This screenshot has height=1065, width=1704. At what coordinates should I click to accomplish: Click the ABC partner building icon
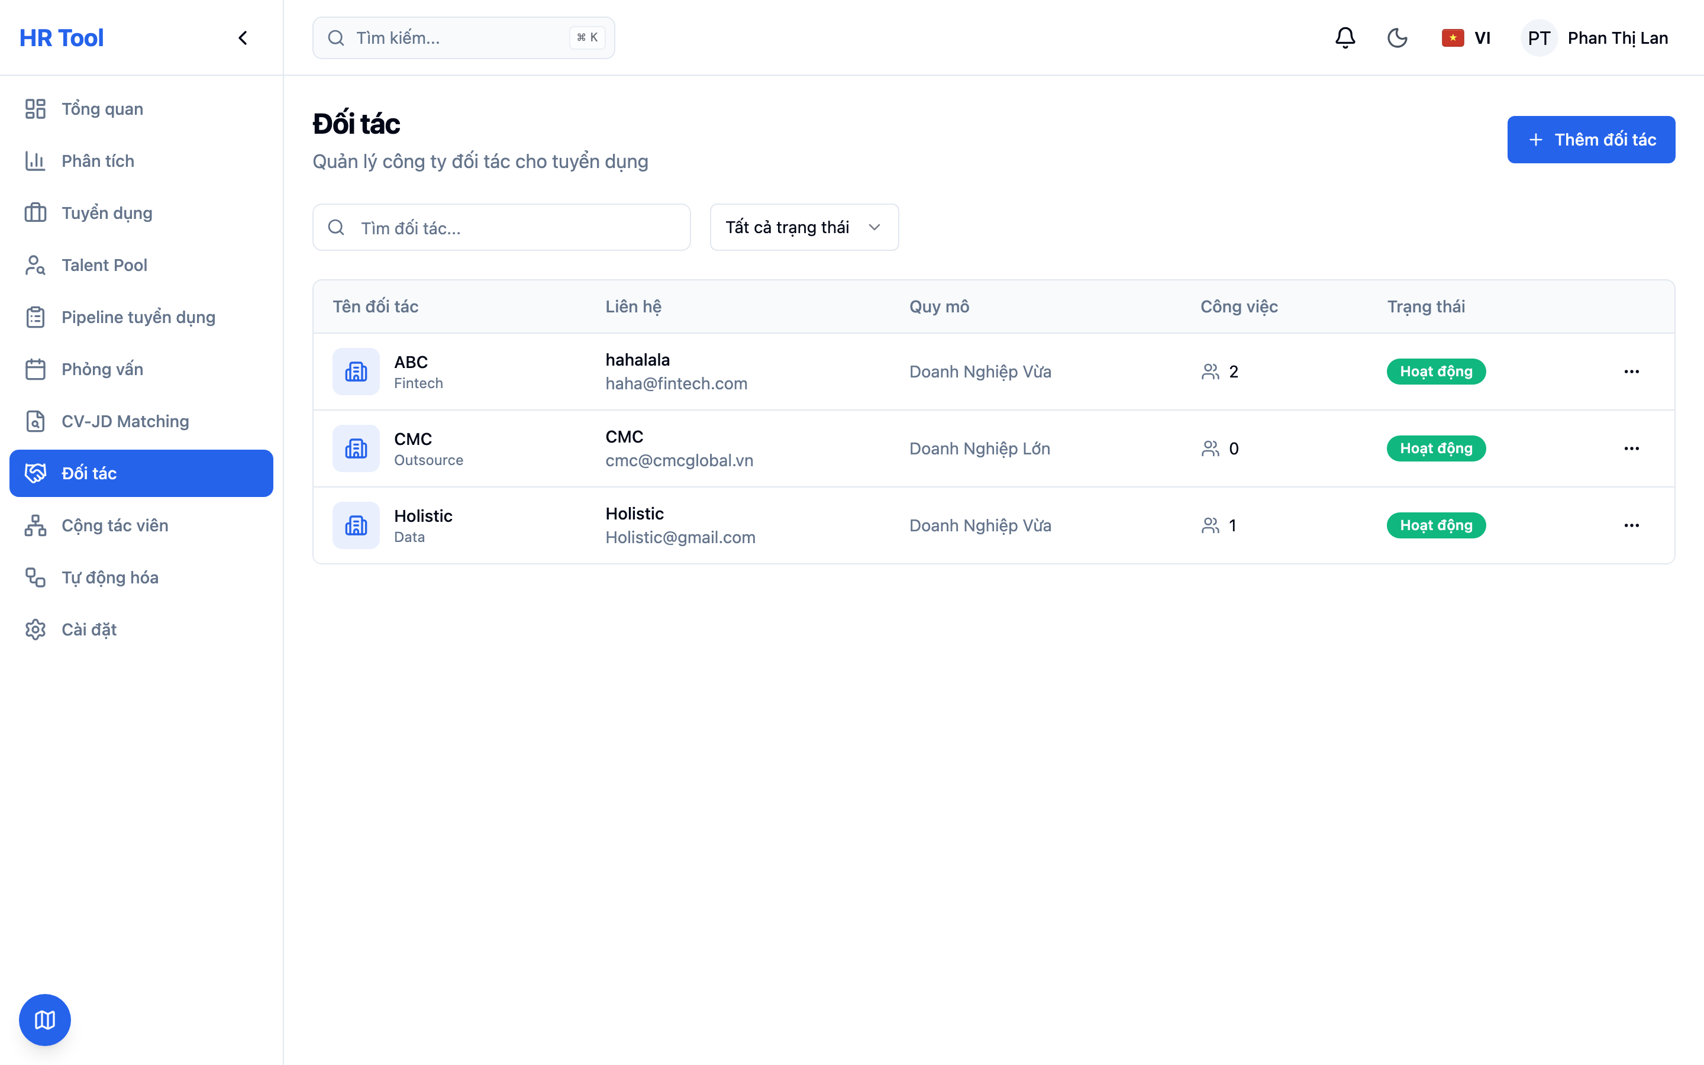pos(356,371)
